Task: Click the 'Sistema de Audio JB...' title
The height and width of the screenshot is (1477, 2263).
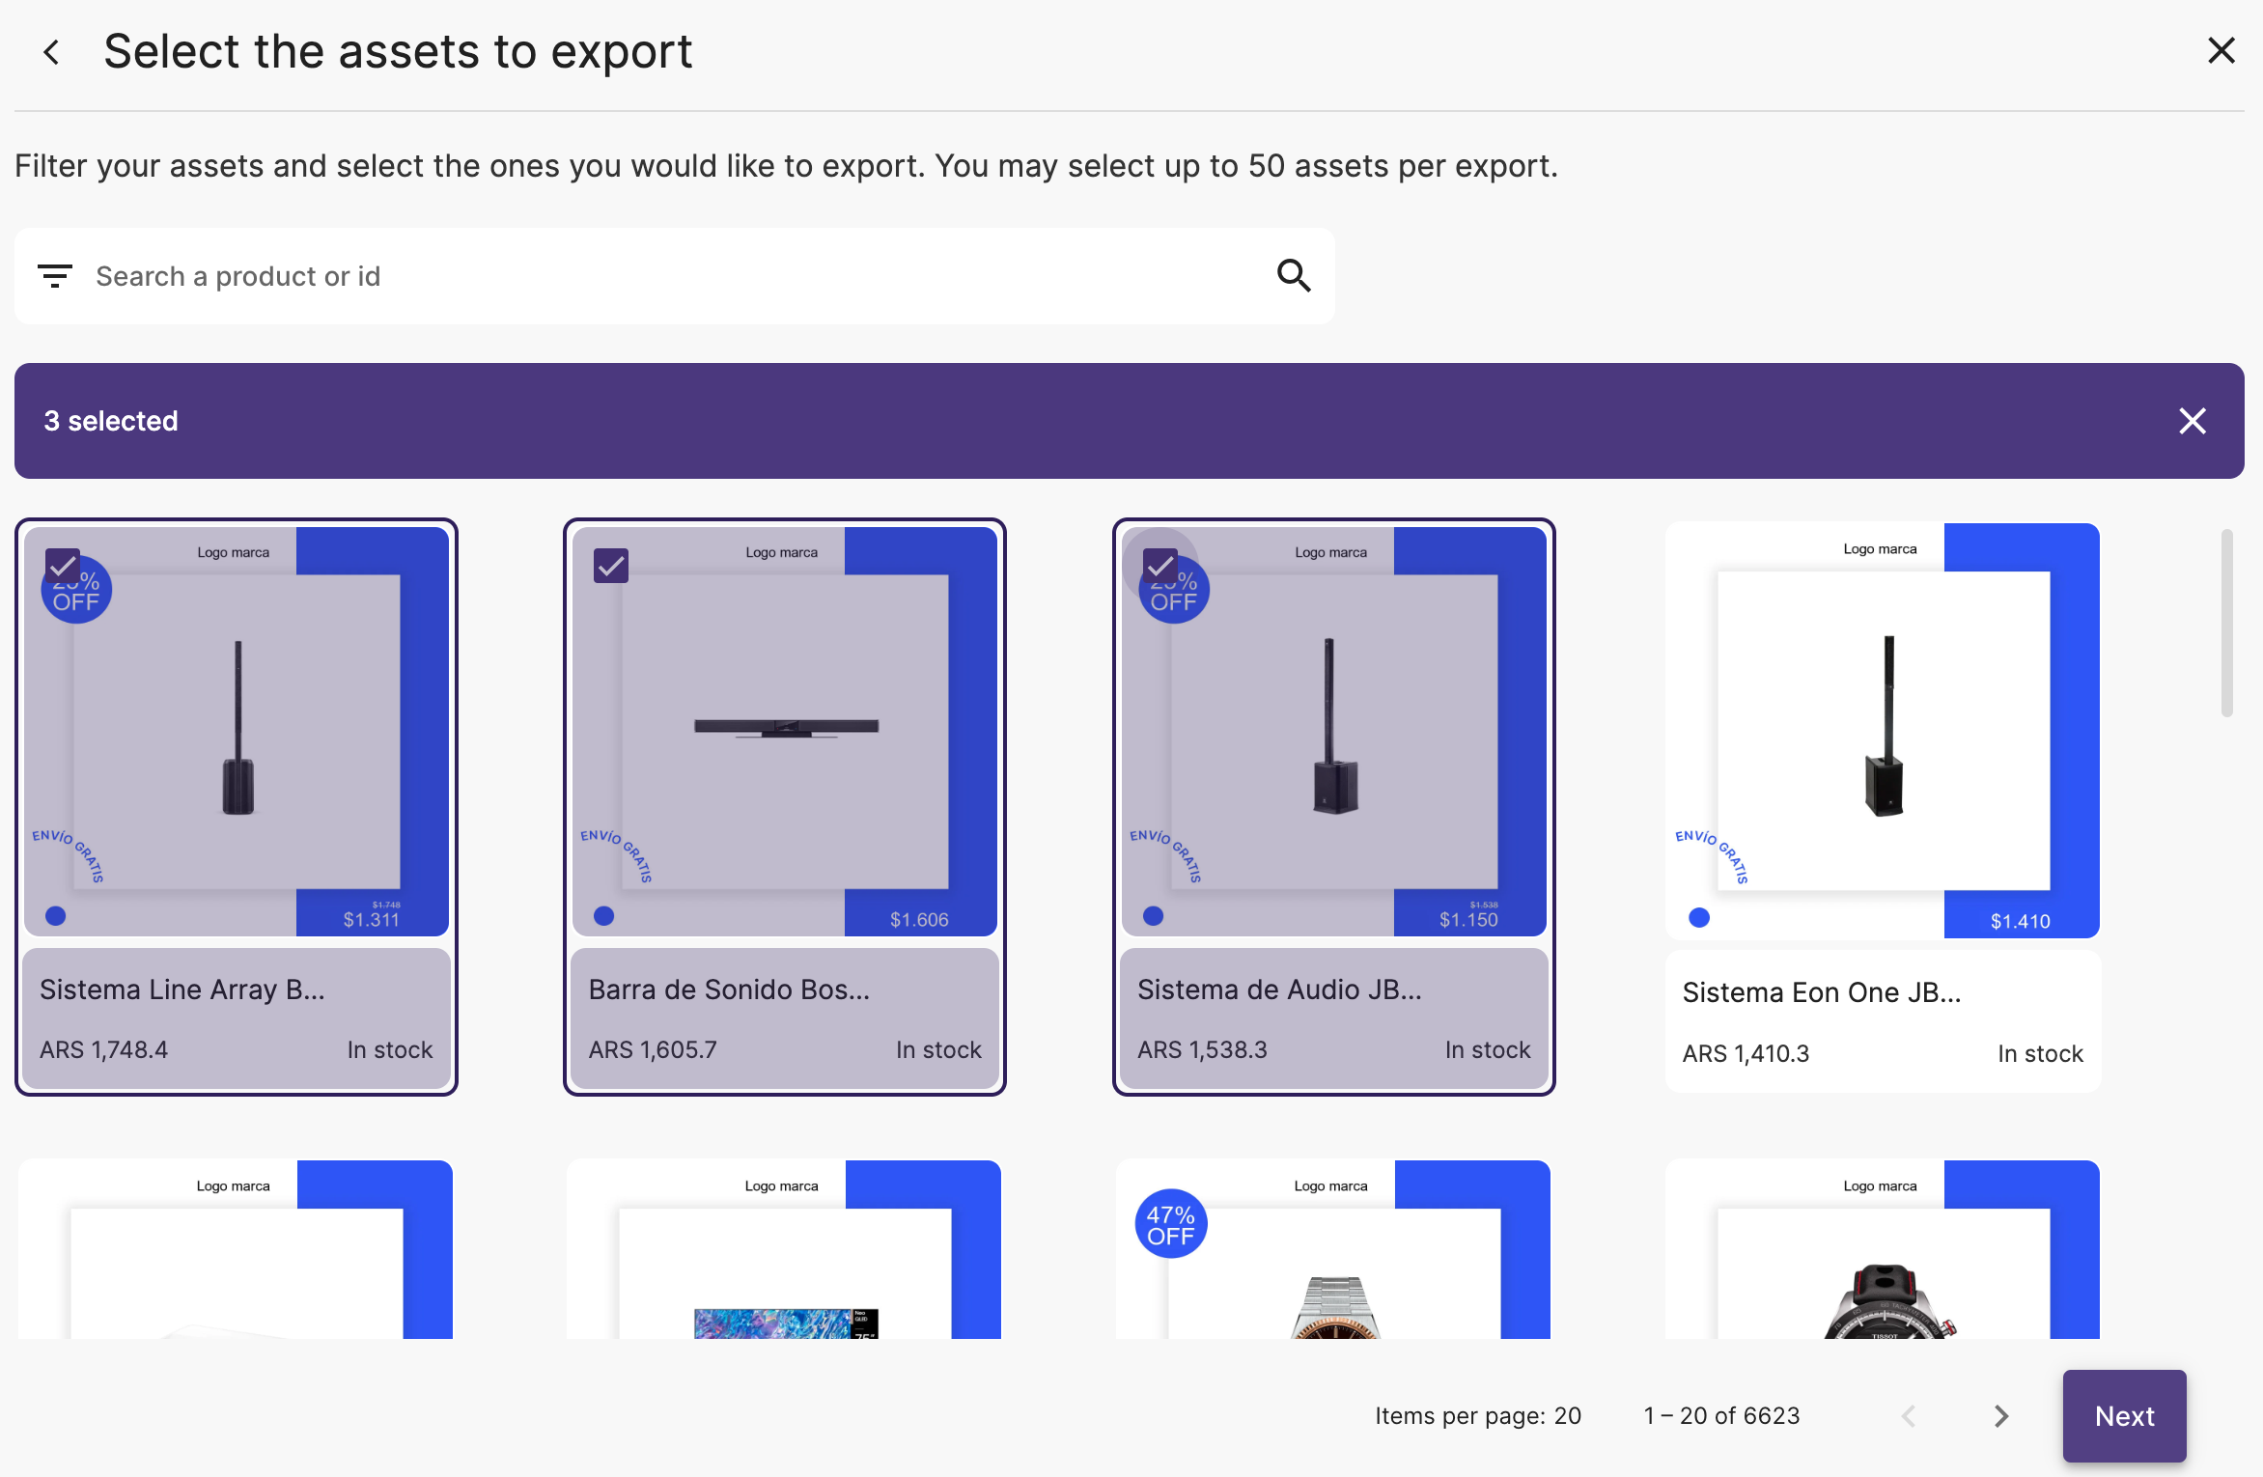Action: point(1279,989)
